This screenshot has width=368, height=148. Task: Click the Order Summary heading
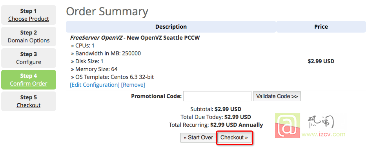(x=107, y=11)
